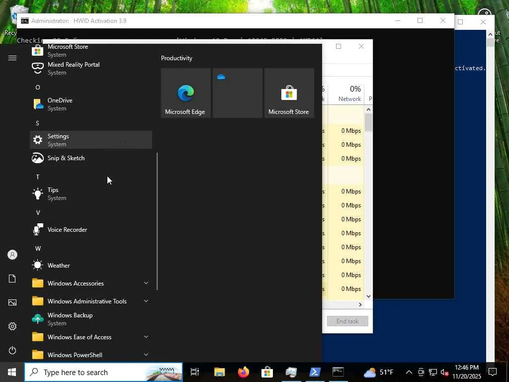Launch Snip & Sketch
509x382 pixels.
(91, 158)
